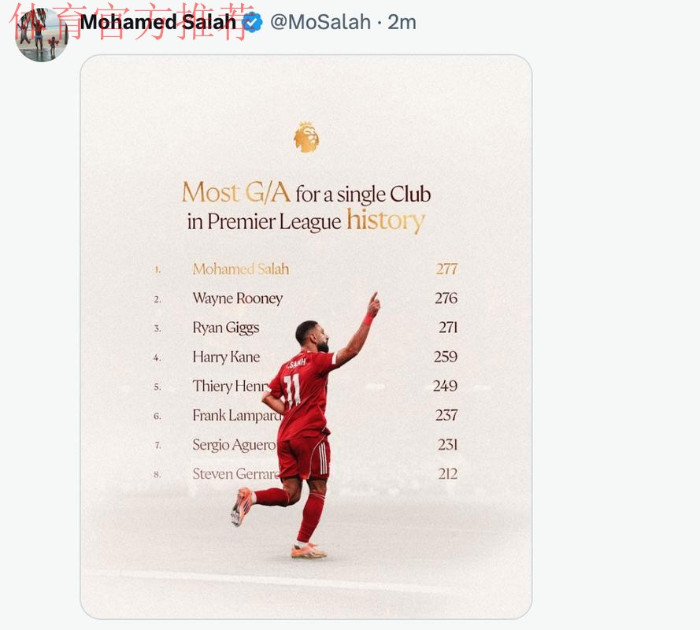Image resolution: width=700 pixels, height=630 pixels.
Task: Click the "Most G/A" gold heading text
Action: 235,192
